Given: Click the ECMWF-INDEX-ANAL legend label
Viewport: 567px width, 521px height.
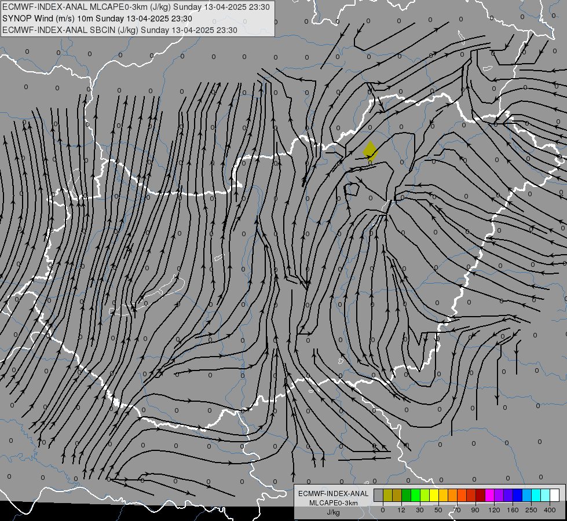Looking at the screenshot, I should (334, 494).
